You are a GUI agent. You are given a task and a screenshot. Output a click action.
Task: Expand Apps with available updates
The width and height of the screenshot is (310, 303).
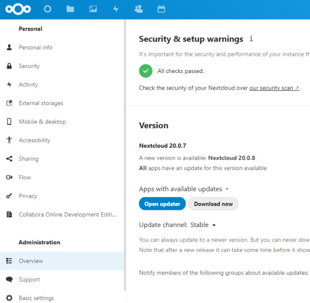click(184, 189)
